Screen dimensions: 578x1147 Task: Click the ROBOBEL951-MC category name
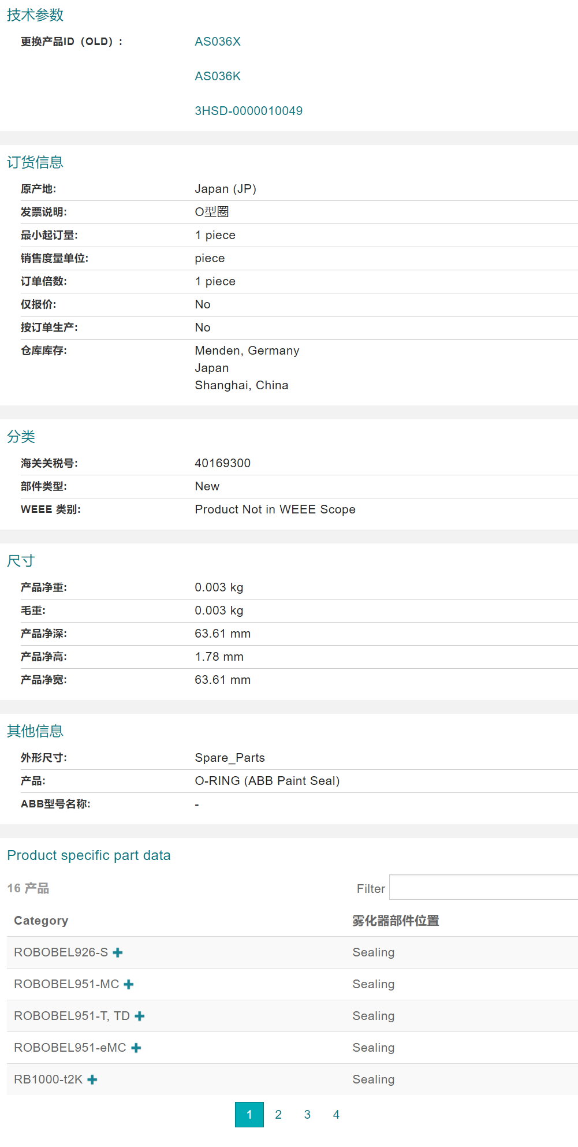pos(66,984)
